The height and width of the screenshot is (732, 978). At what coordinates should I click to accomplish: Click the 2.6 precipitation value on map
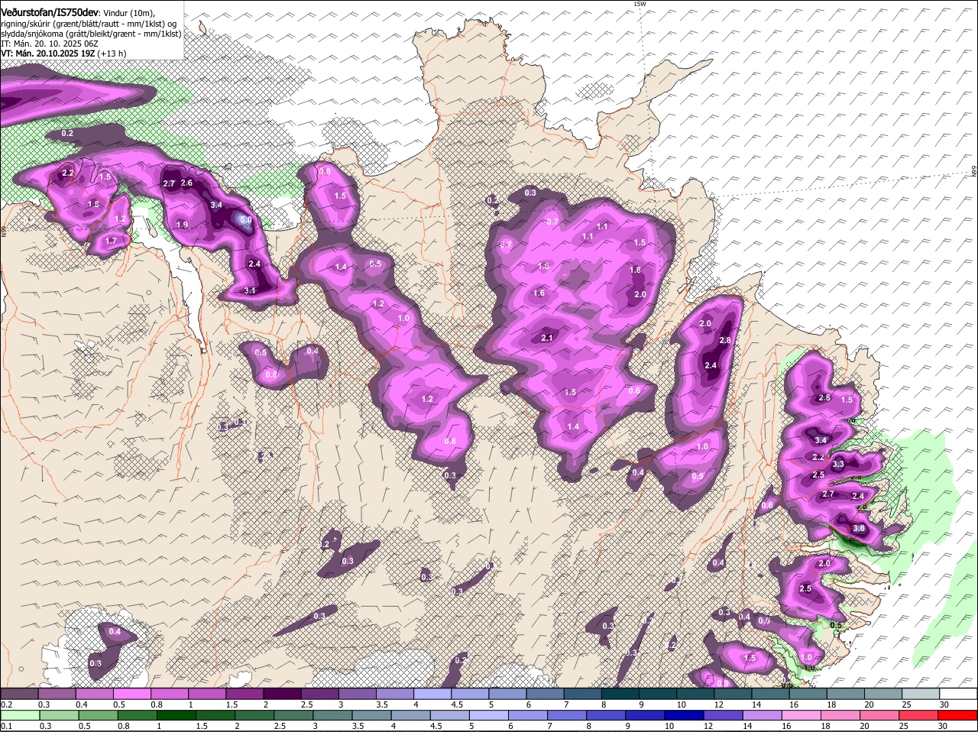coord(186,183)
